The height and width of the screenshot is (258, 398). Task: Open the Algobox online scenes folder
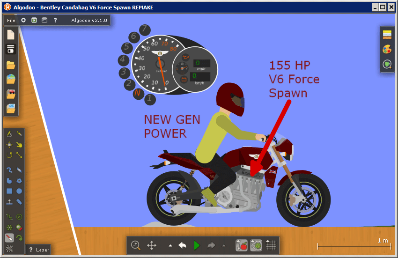(11, 79)
